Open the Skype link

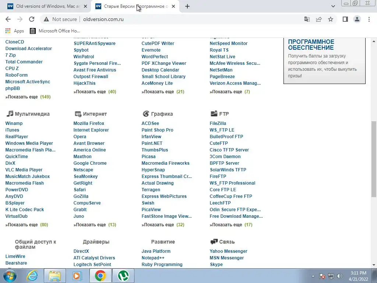(216, 265)
